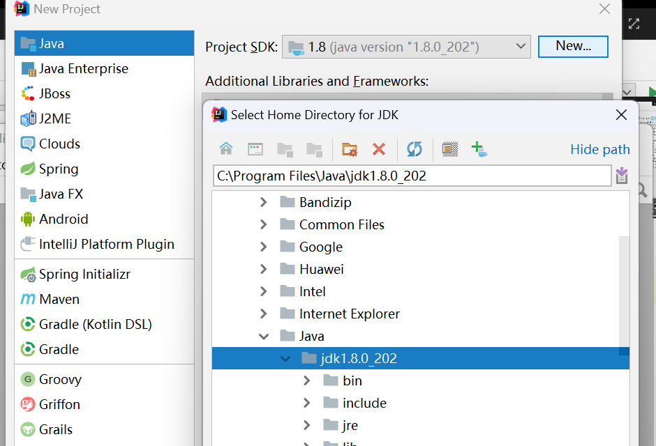The width and height of the screenshot is (656, 446).
Task: Expand the Huawei folder
Action: [263, 269]
